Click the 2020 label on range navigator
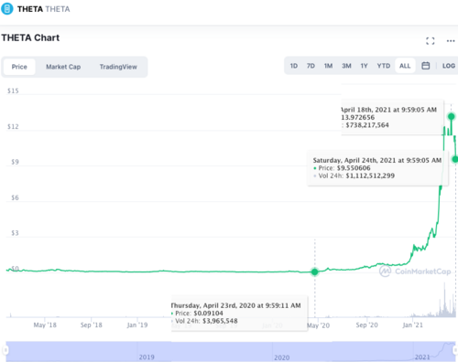The image size is (458, 362). pos(282,357)
